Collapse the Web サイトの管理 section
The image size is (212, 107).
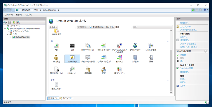pos(206,51)
